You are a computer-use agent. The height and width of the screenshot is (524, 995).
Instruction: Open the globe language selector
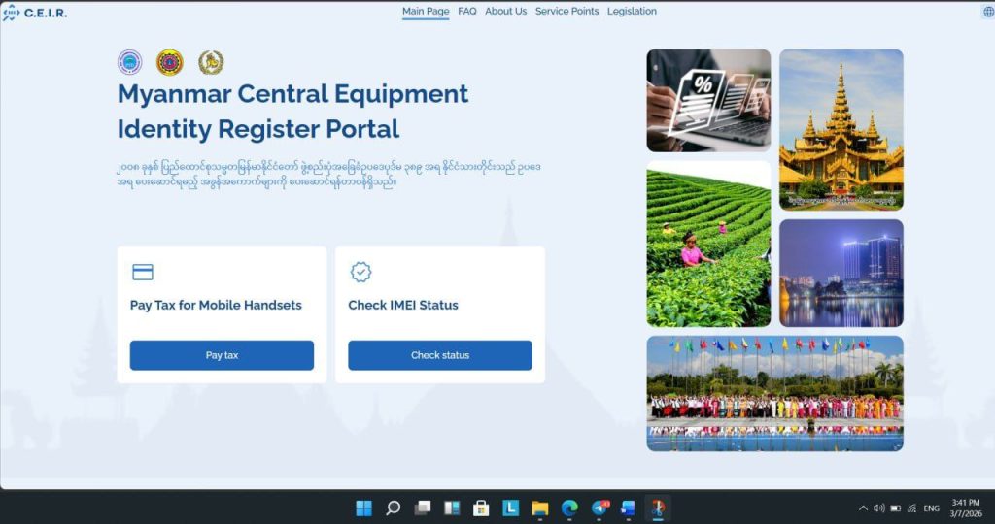(988, 12)
